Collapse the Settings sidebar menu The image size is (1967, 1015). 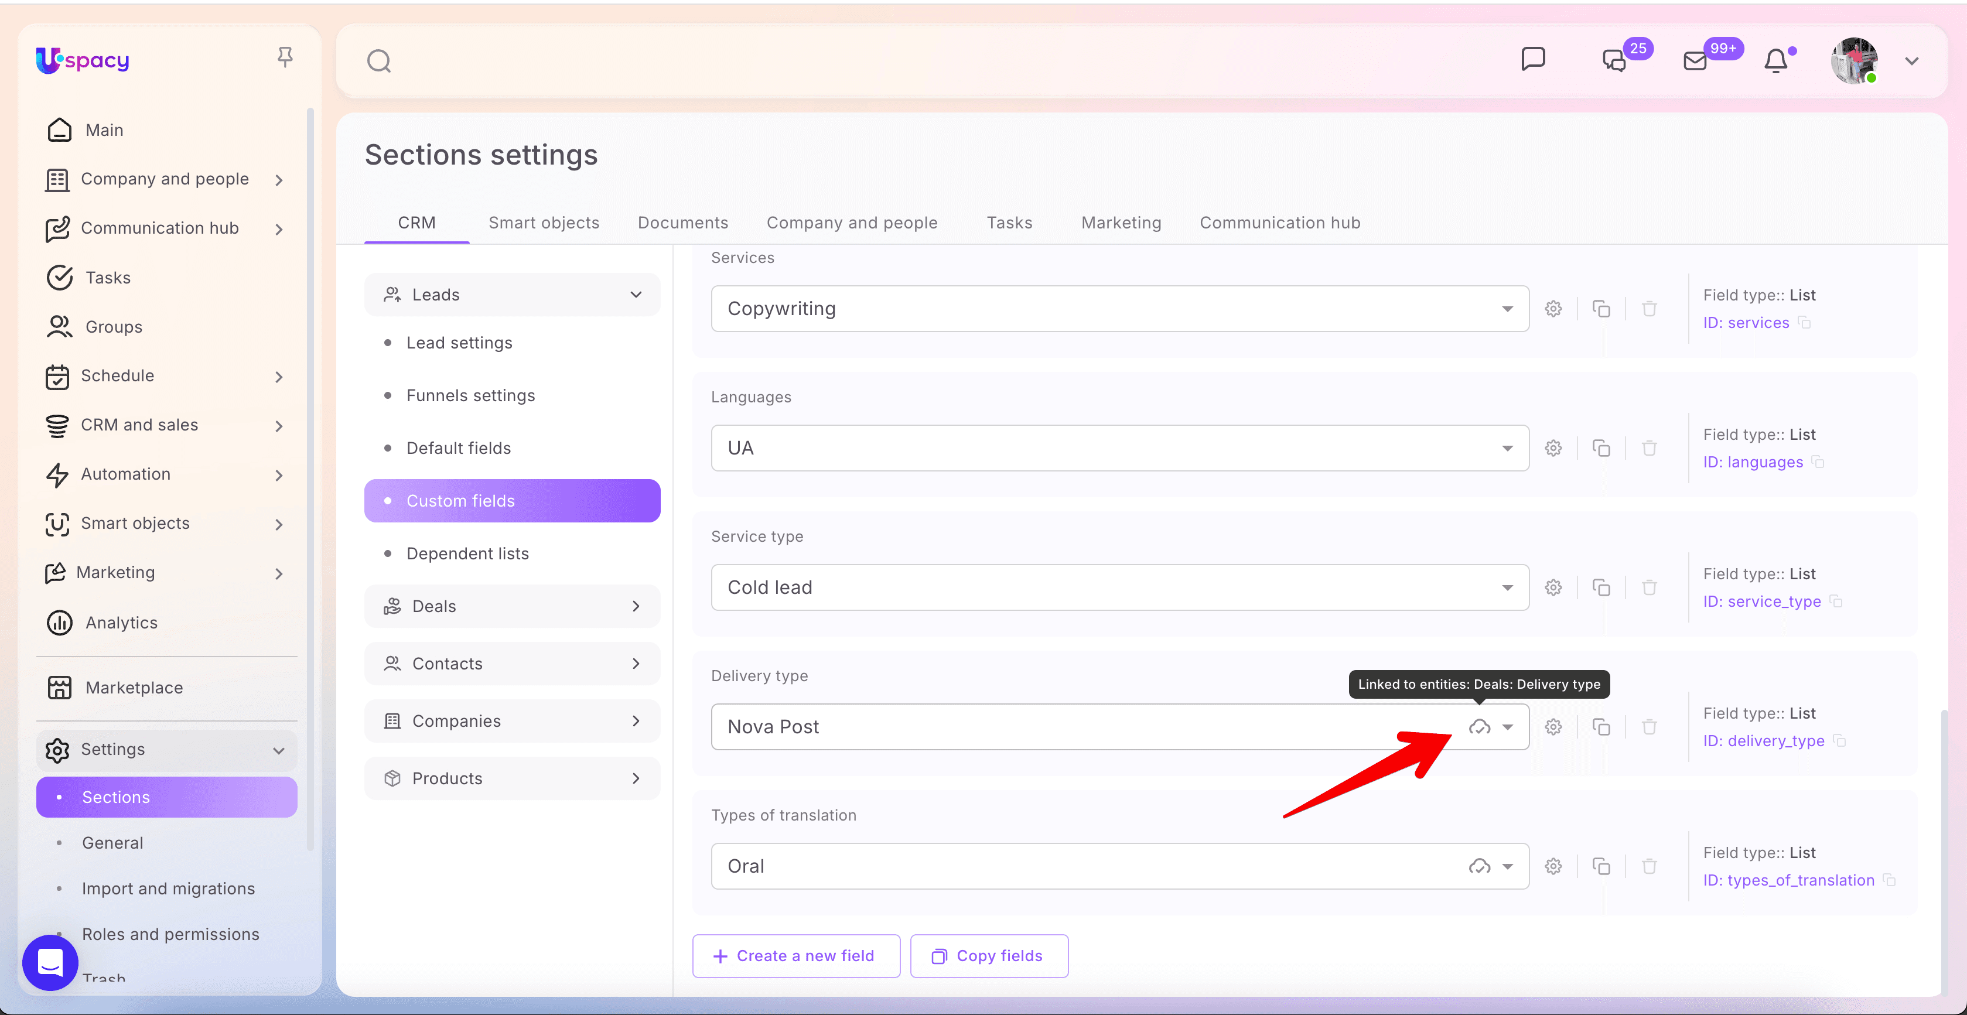(x=166, y=749)
